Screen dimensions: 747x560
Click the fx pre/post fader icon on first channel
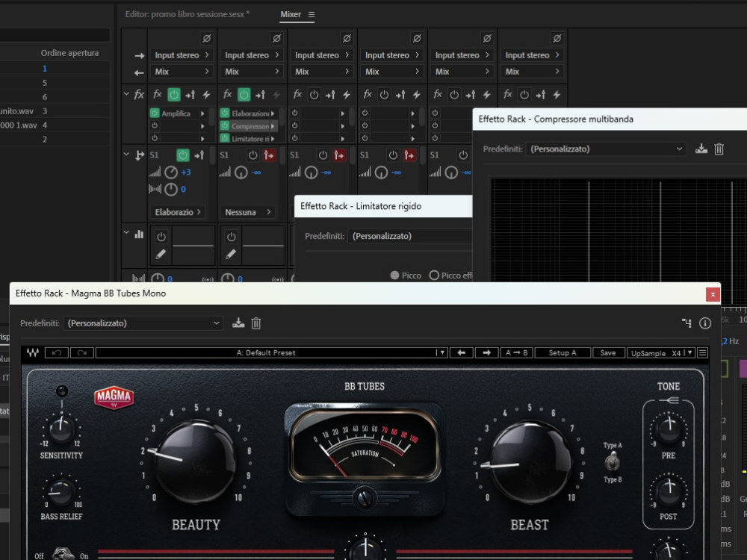pos(190,95)
